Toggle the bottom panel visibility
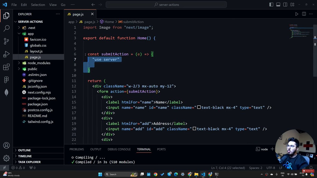 click(278, 4)
